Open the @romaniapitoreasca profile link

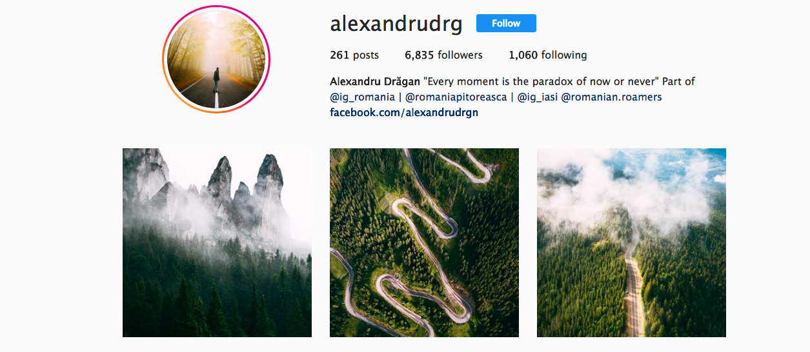pyautogui.click(x=456, y=97)
